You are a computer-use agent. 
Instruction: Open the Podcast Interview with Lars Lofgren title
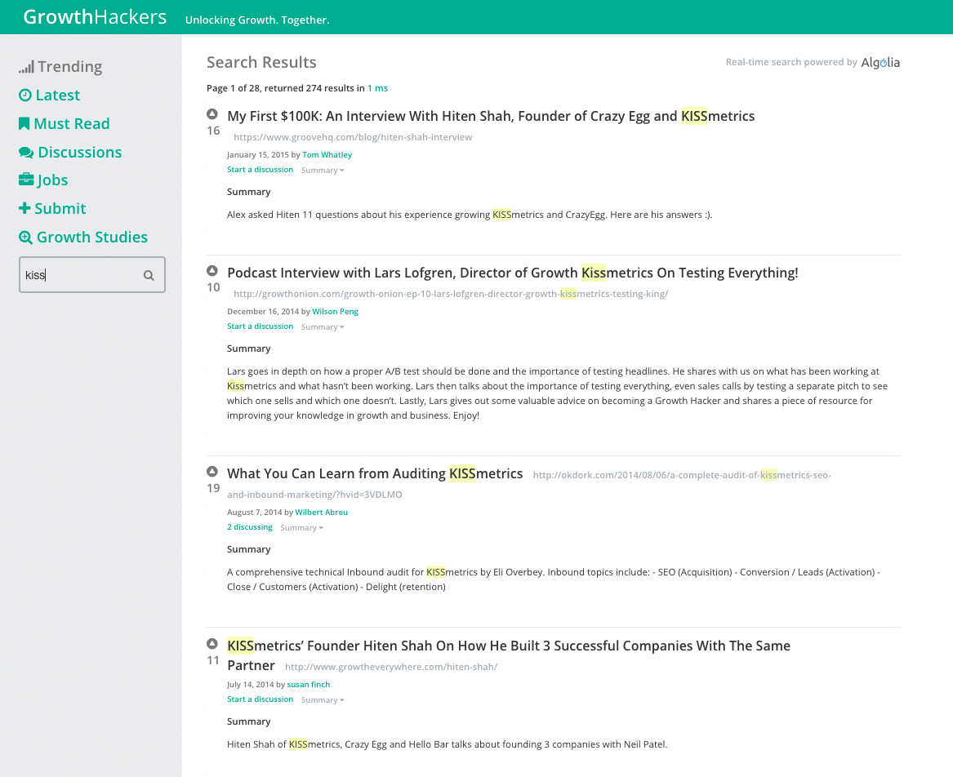(512, 273)
